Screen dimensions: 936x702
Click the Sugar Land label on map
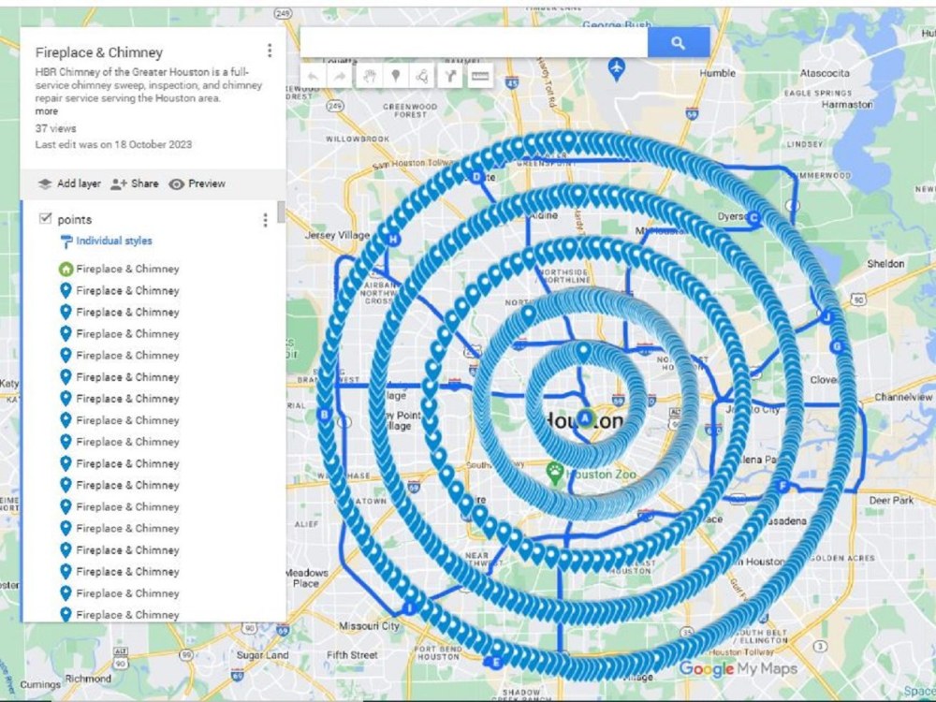click(x=263, y=655)
